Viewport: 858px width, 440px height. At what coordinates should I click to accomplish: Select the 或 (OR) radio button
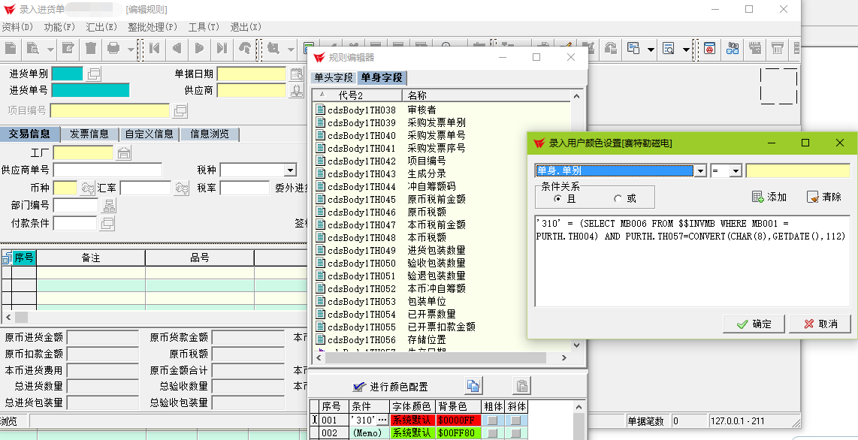pyautogui.click(x=618, y=199)
